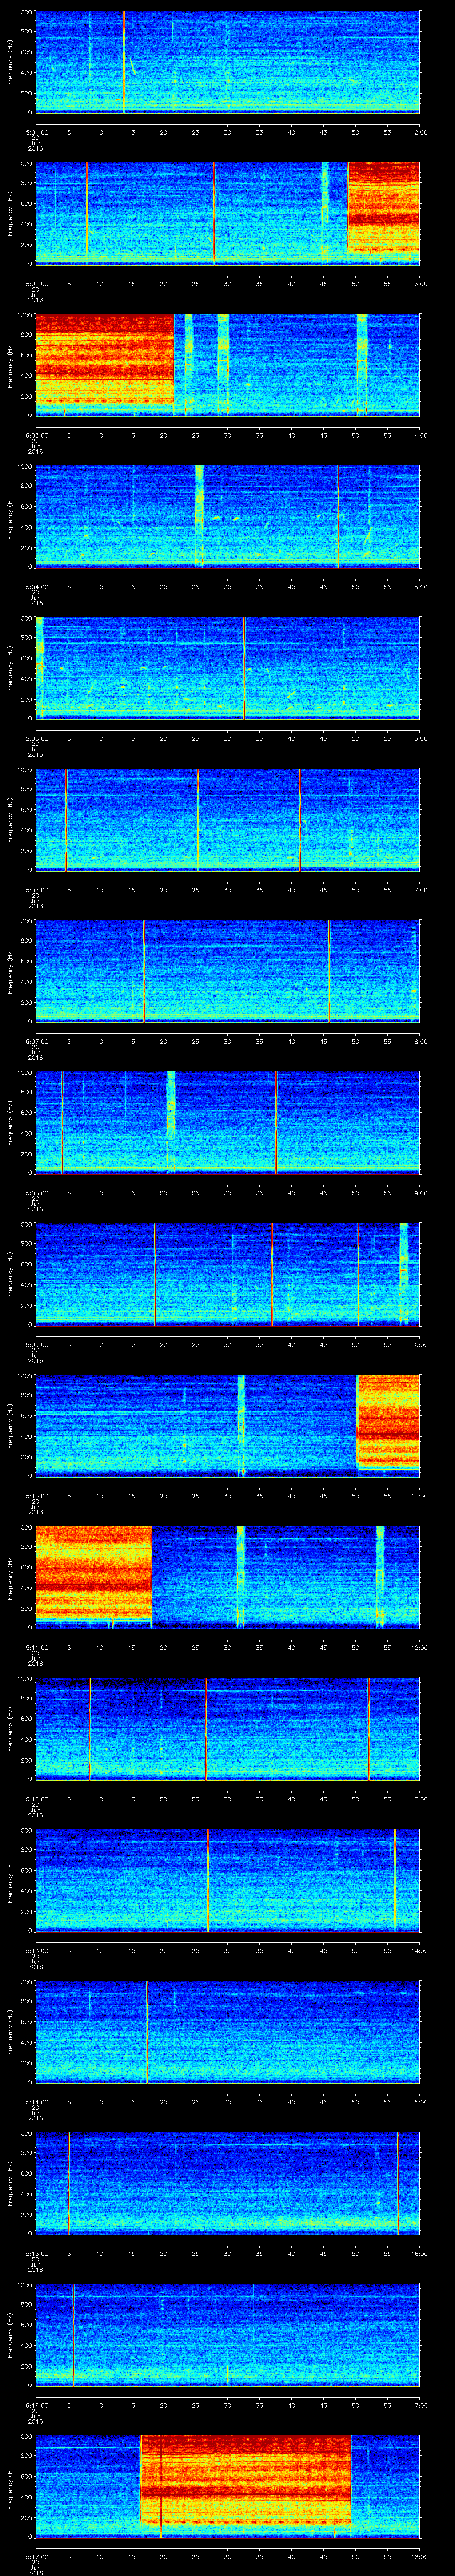Image resolution: width=455 pixels, height=2576 pixels.
Task: Click the red noise burst in the 5:03:00 panel
Action: tap(104, 359)
